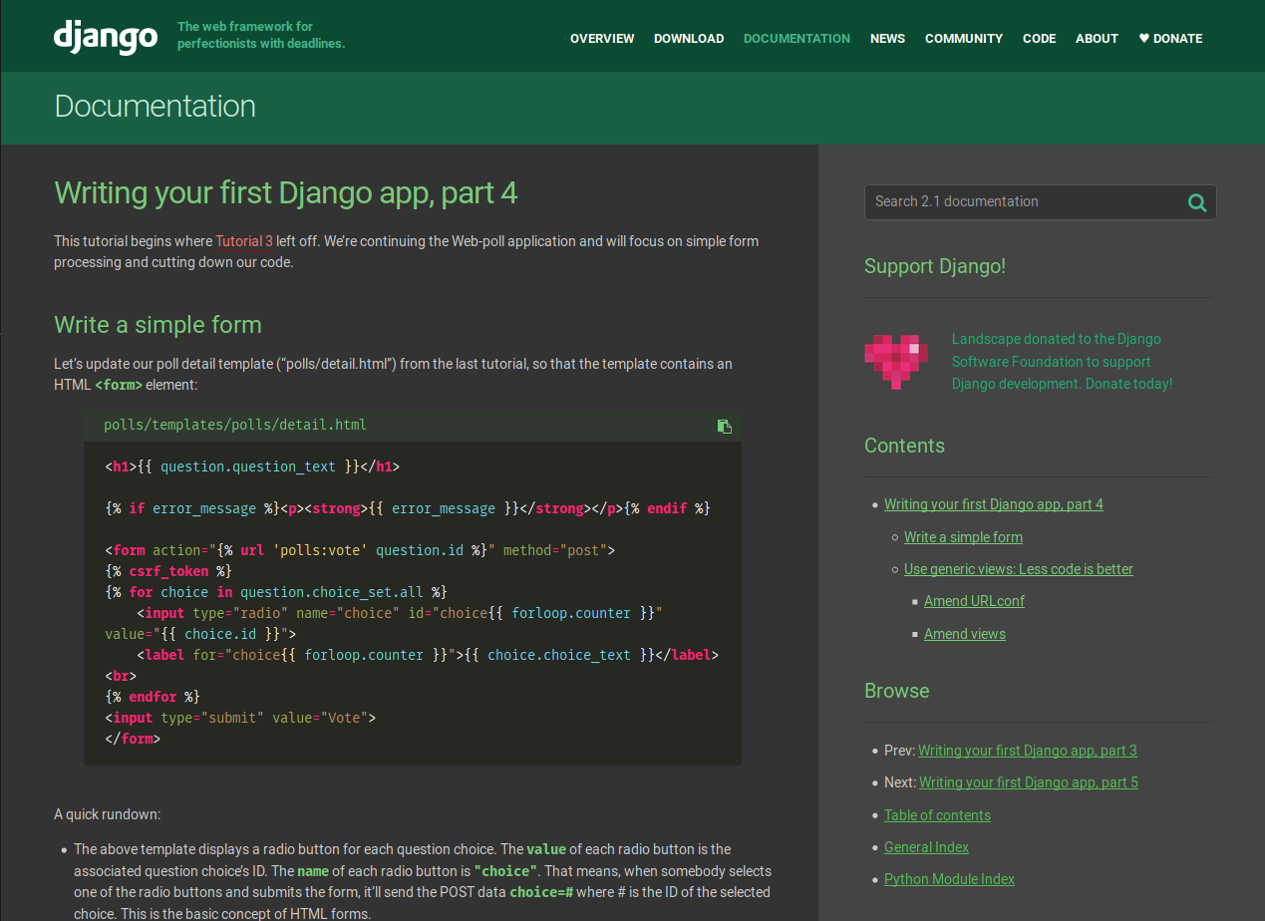Go to 'Writing your first Django app, part 4' contents link
The image size is (1265, 921).
tap(994, 504)
